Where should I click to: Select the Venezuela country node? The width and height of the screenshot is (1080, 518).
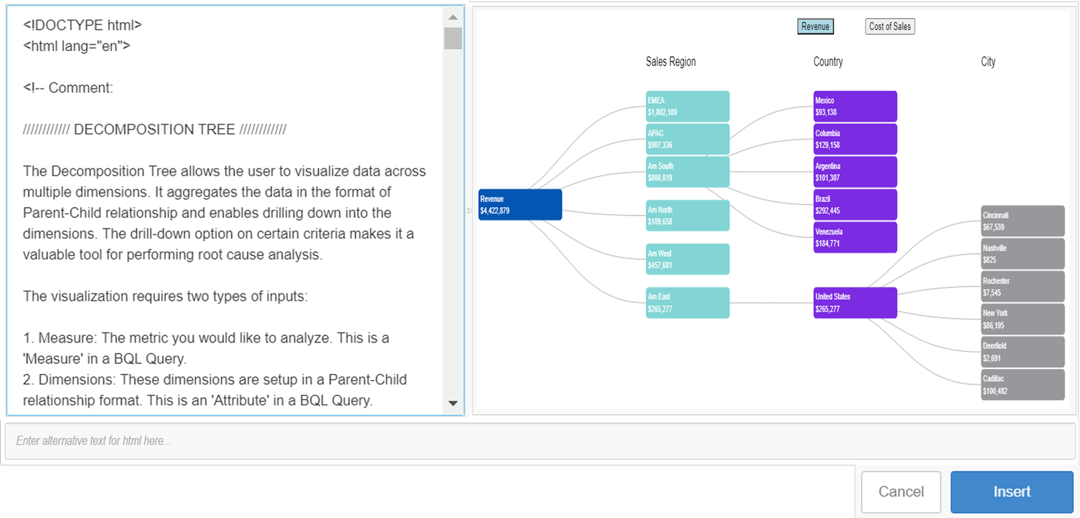pos(855,237)
